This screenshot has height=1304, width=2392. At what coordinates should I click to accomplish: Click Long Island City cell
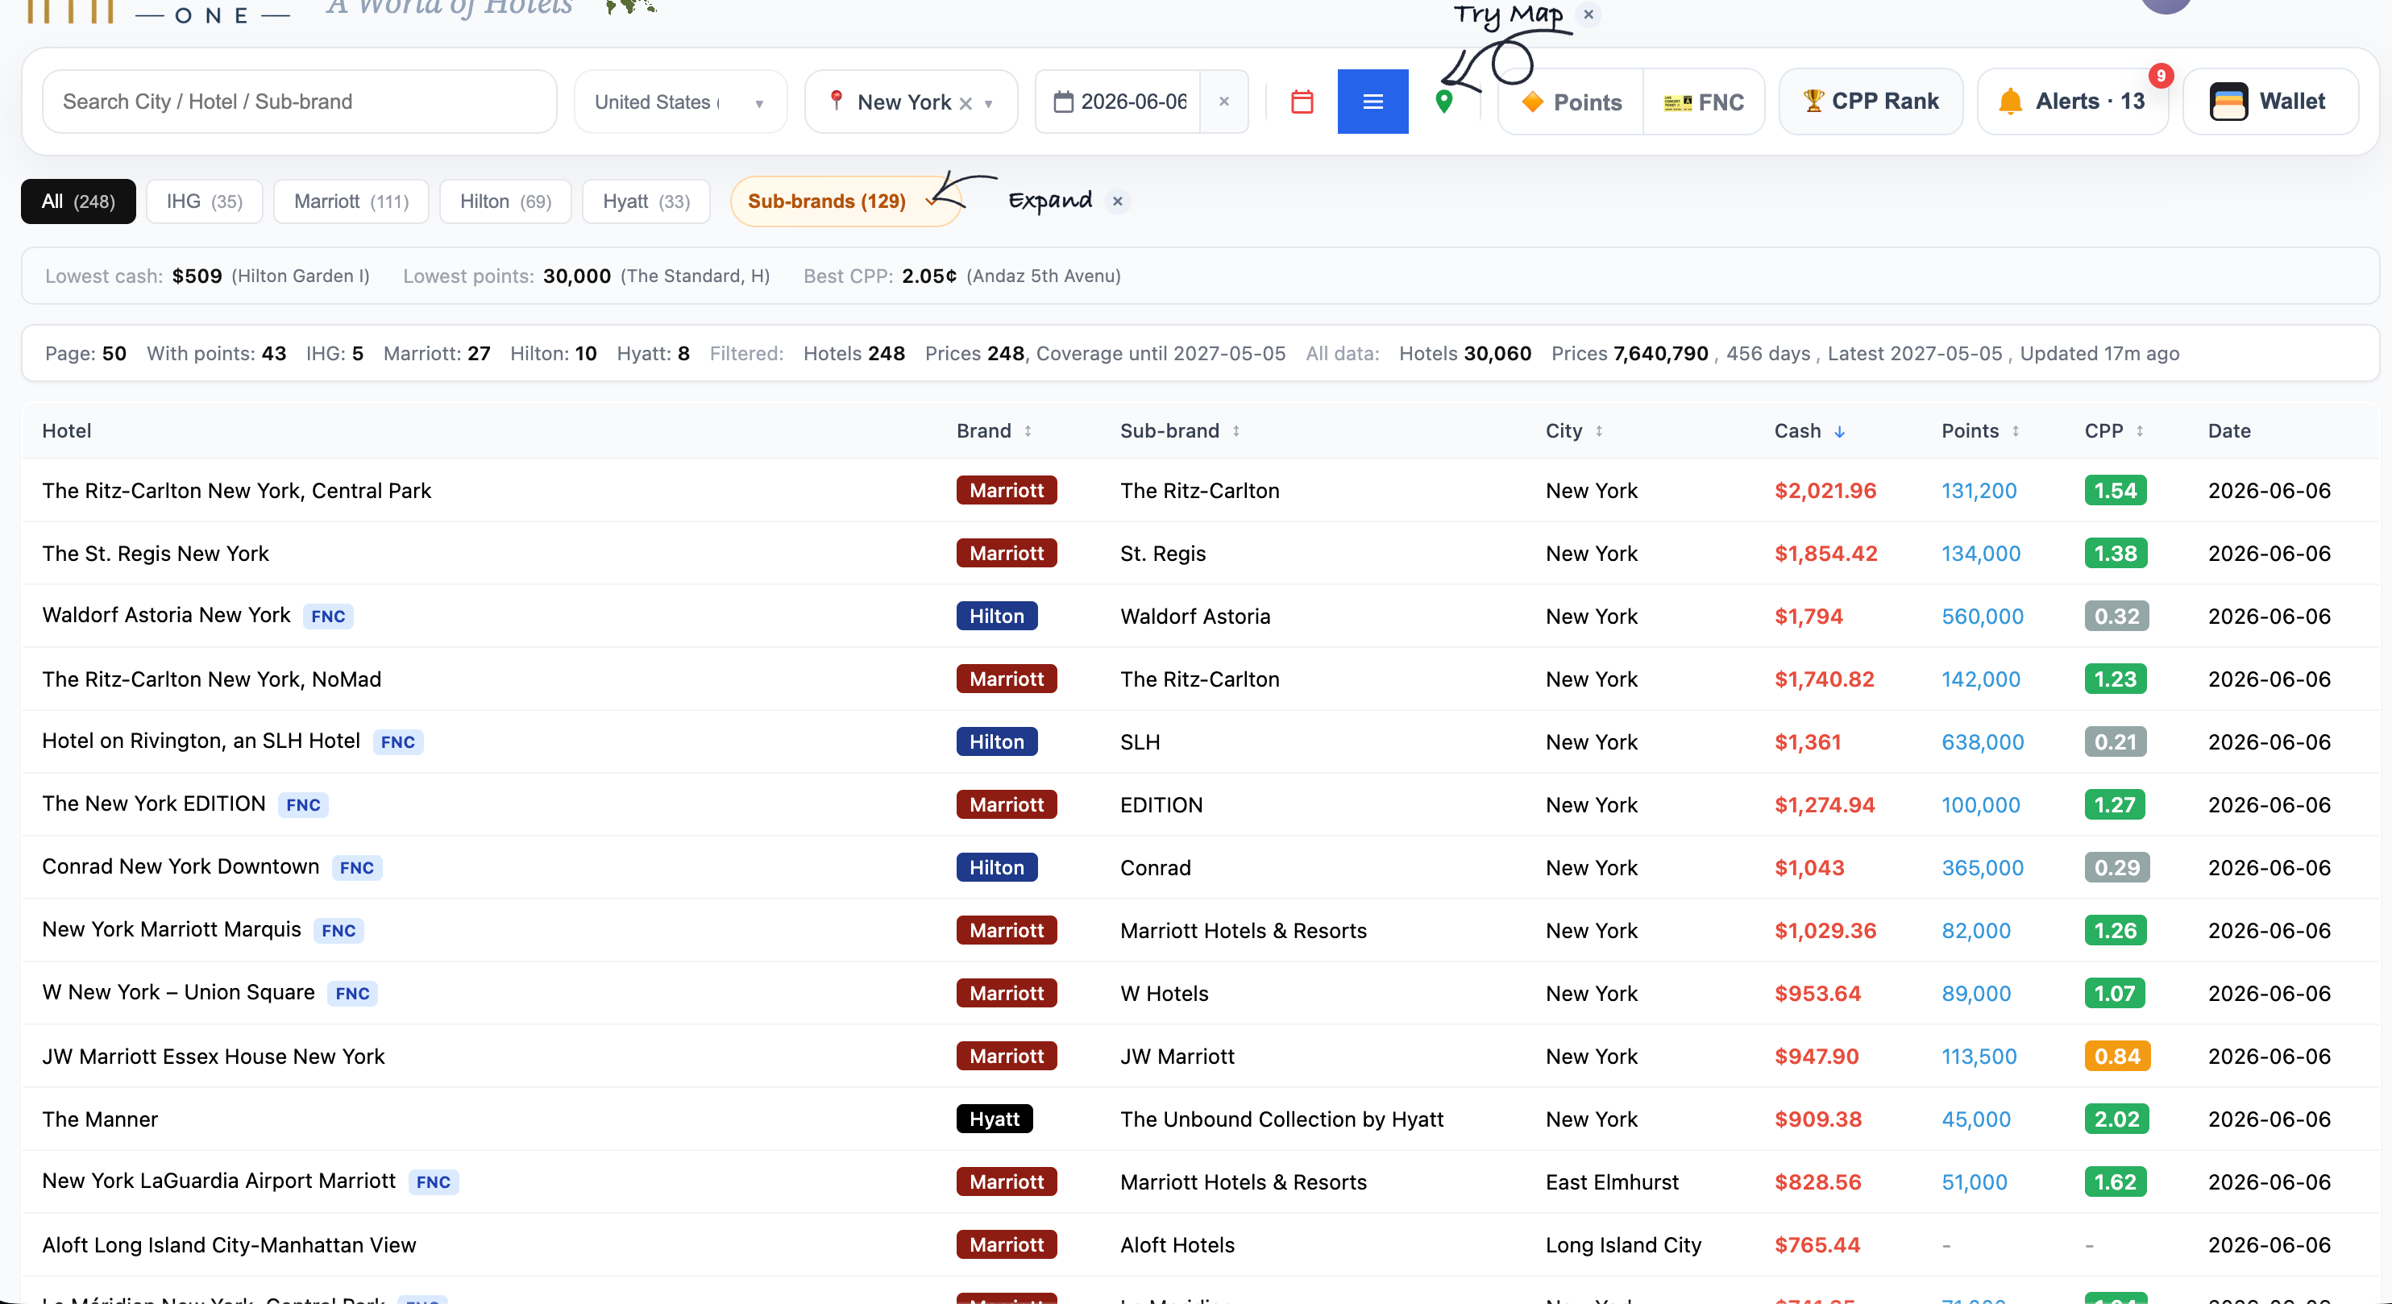[x=1623, y=1244]
